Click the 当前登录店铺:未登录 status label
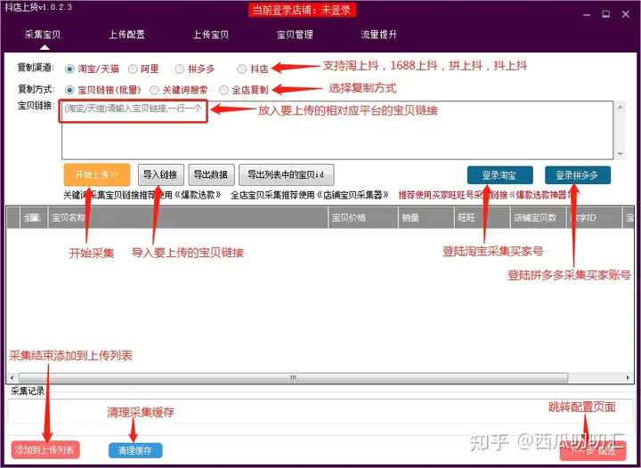The image size is (641, 468). (x=302, y=10)
